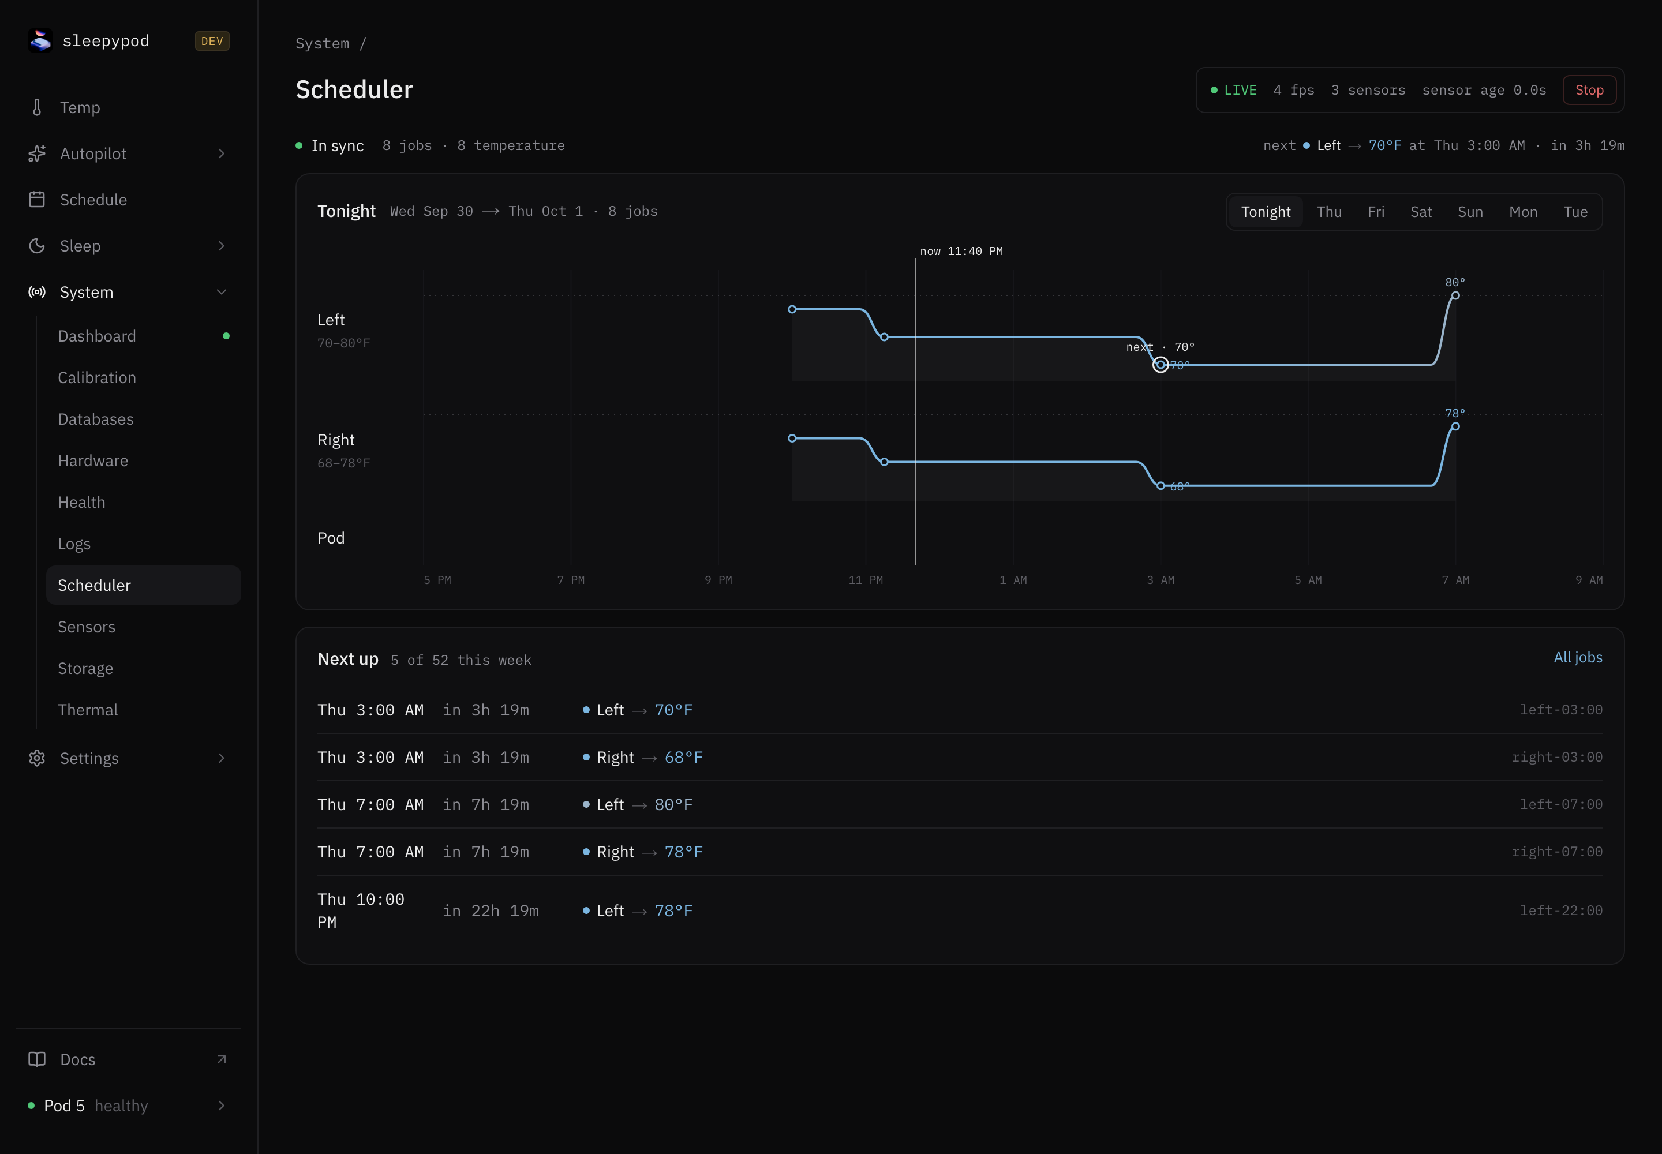This screenshot has width=1662, height=1154.
Task: Open the Sensors page
Action: point(143,627)
